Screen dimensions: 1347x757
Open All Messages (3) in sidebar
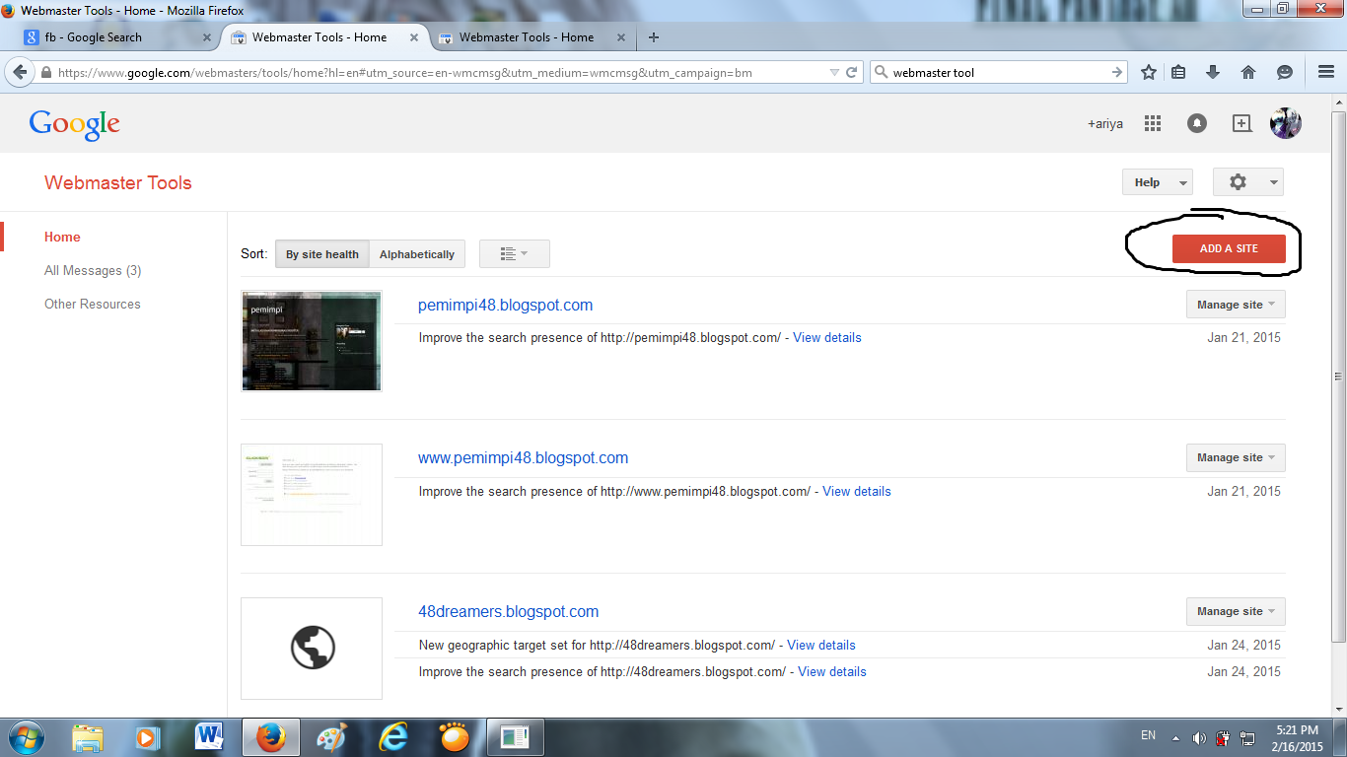pos(93,270)
